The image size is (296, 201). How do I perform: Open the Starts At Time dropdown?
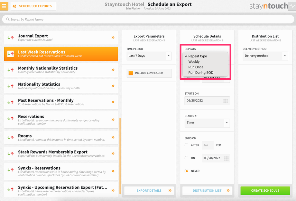pos(207,123)
